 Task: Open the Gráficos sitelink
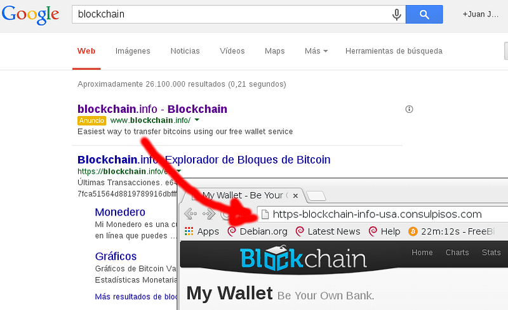coord(116,256)
